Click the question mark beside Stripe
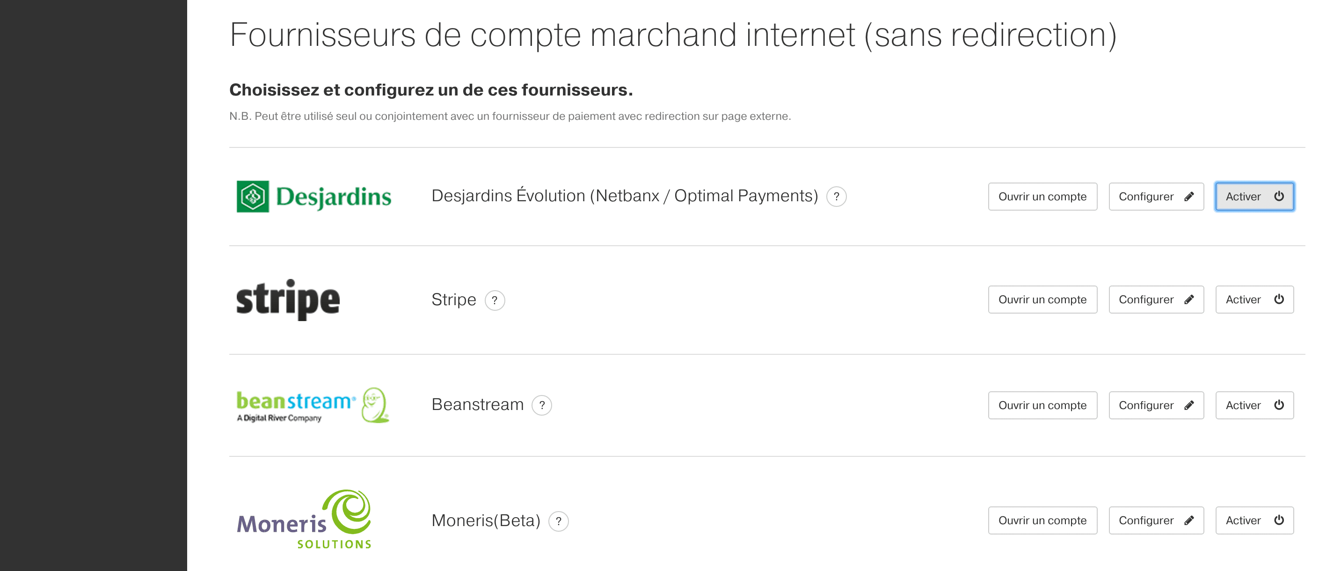Viewport: 1341px width, 571px height. tap(495, 300)
